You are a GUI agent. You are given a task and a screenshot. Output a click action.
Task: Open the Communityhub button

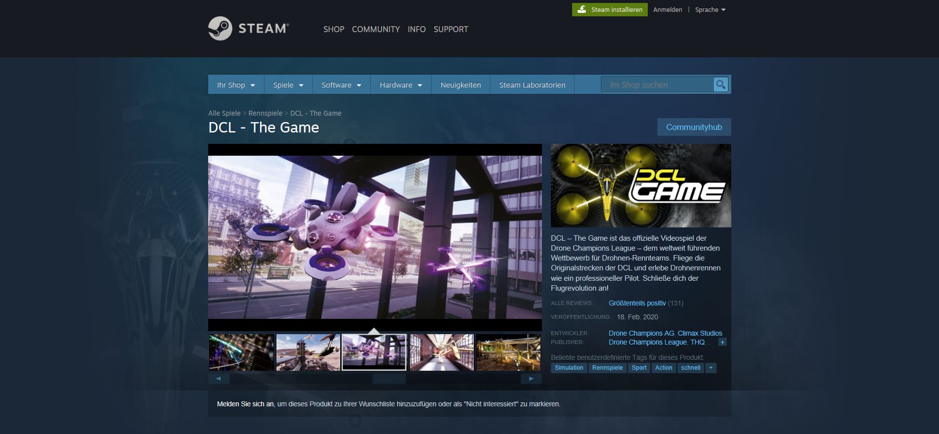click(x=694, y=127)
